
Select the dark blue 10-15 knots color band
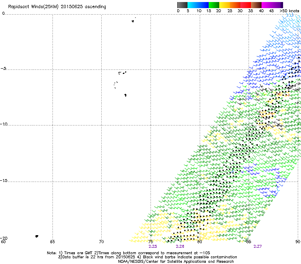[x=203, y=5]
